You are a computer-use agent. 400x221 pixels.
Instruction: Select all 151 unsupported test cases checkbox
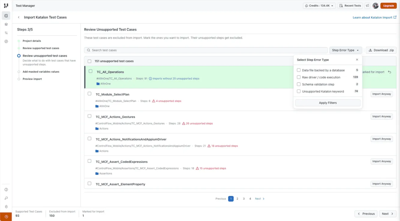pos(89,61)
